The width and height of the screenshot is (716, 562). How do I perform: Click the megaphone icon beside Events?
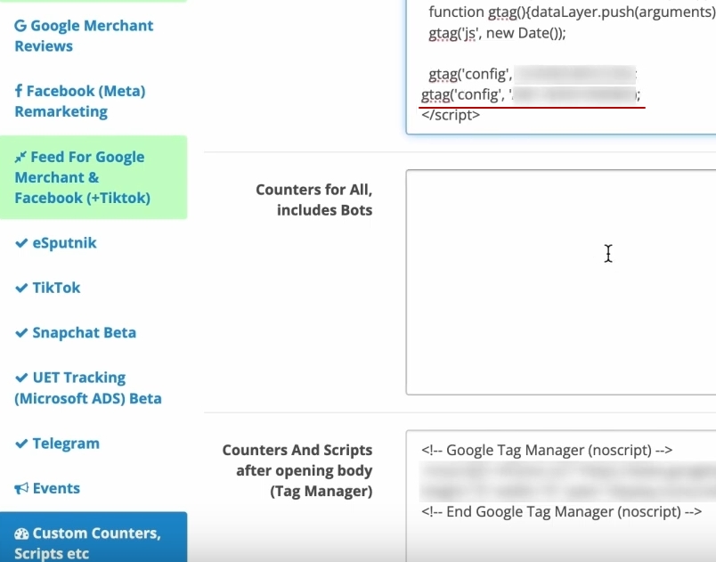click(x=21, y=488)
